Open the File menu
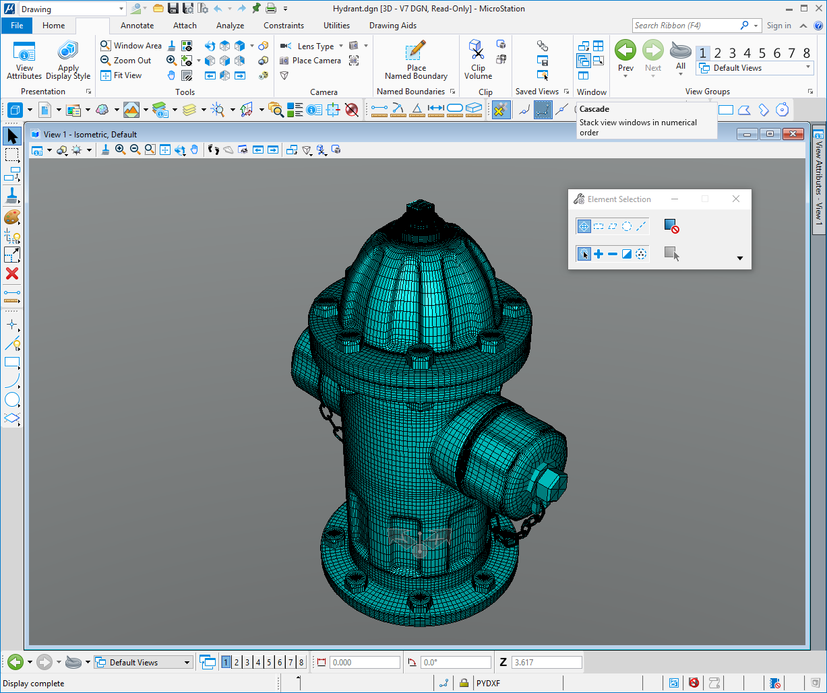Viewport: 827px width, 693px height. (x=17, y=26)
